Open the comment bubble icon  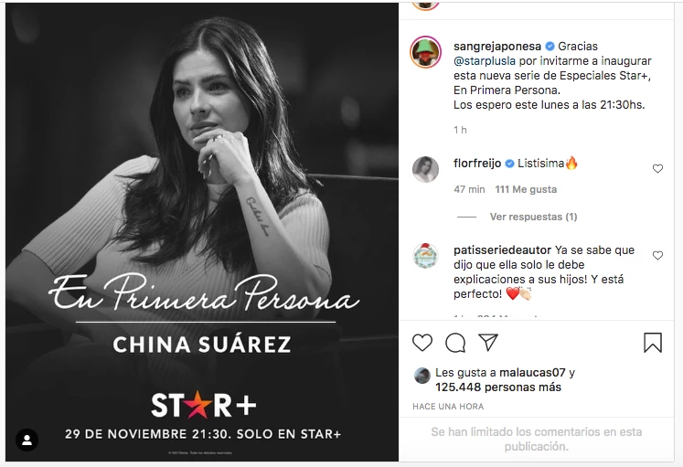455,343
